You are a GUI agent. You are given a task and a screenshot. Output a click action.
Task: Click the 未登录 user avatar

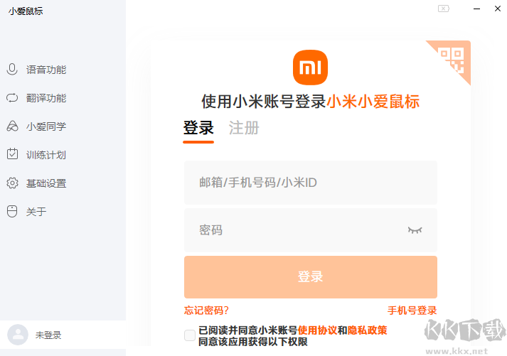click(x=17, y=335)
